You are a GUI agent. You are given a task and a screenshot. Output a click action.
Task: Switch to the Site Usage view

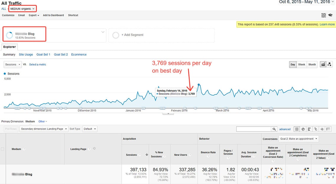(26, 55)
